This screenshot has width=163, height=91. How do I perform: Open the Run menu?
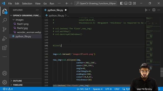tap(52, 4)
